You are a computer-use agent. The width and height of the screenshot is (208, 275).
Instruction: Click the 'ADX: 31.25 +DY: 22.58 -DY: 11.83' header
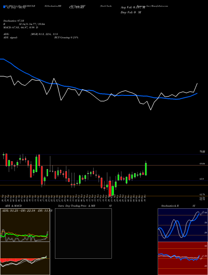point(27,210)
